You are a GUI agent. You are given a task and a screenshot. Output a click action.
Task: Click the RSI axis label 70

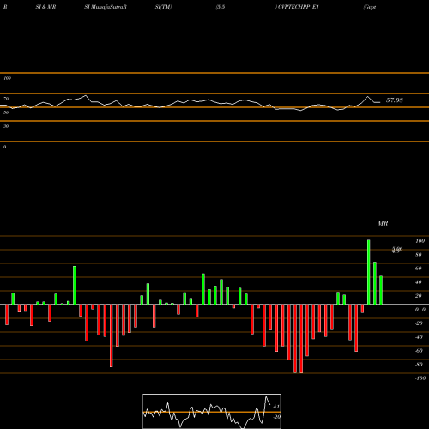[x=6, y=99]
